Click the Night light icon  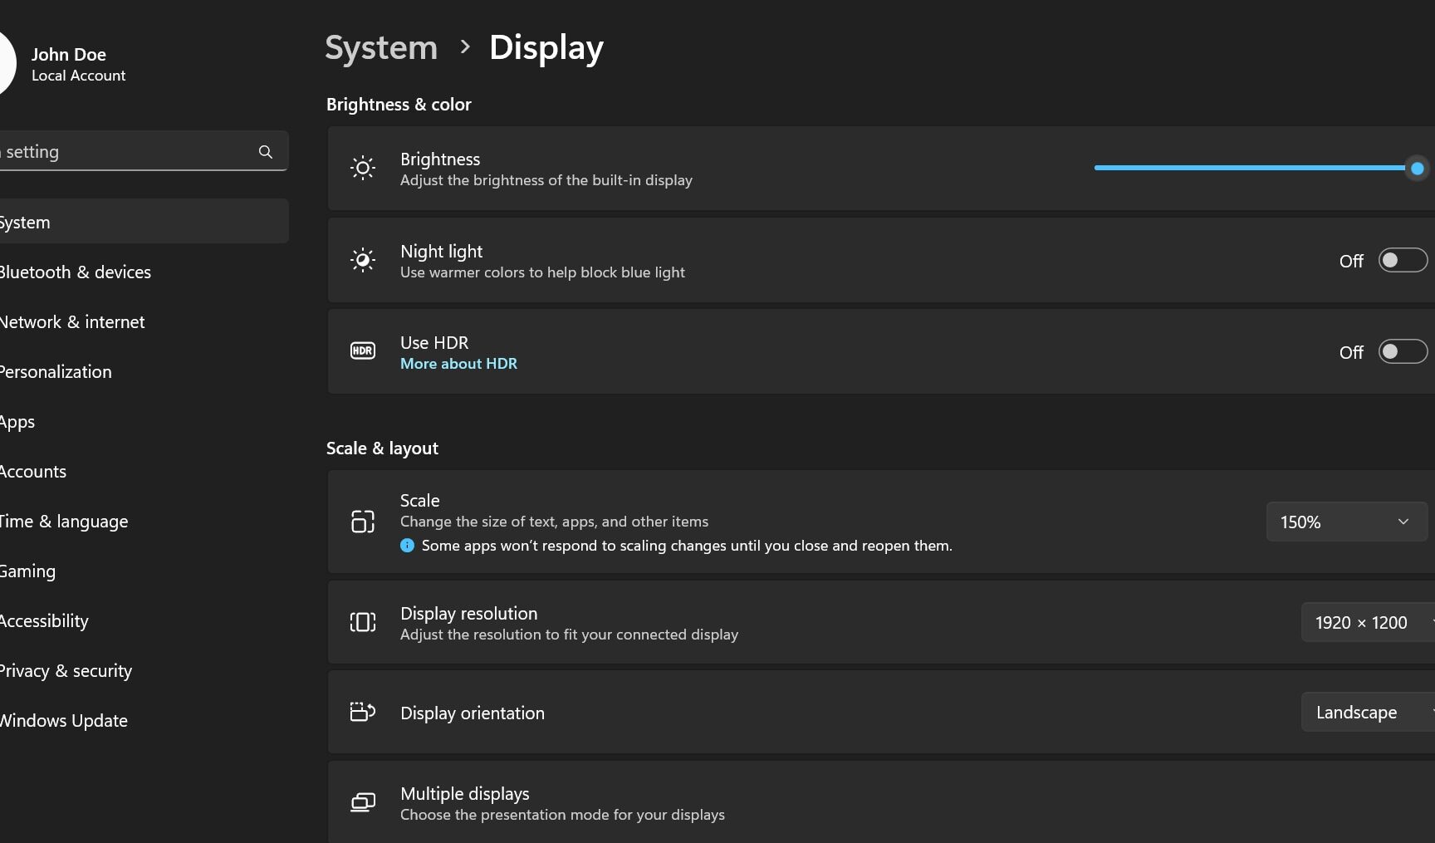pyautogui.click(x=363, y=260)
